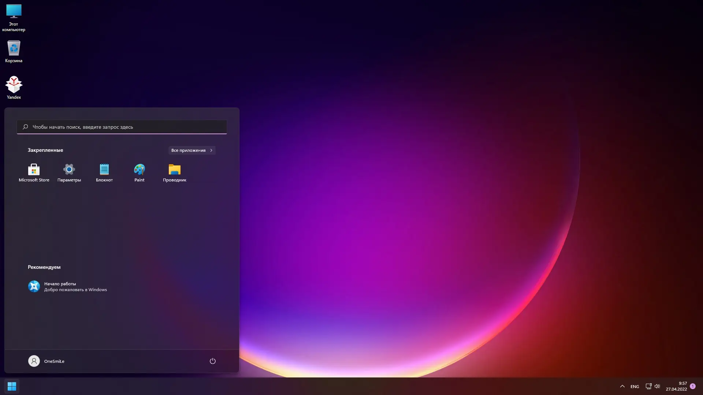Screen dimensions: 703x395
Task: Click the Start menu search field
Action: click(x=122, y=127)
